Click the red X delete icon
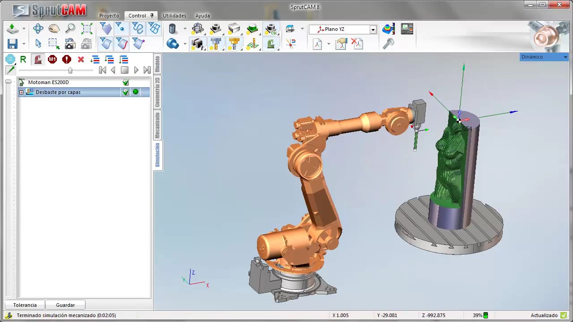 [81, 59]
